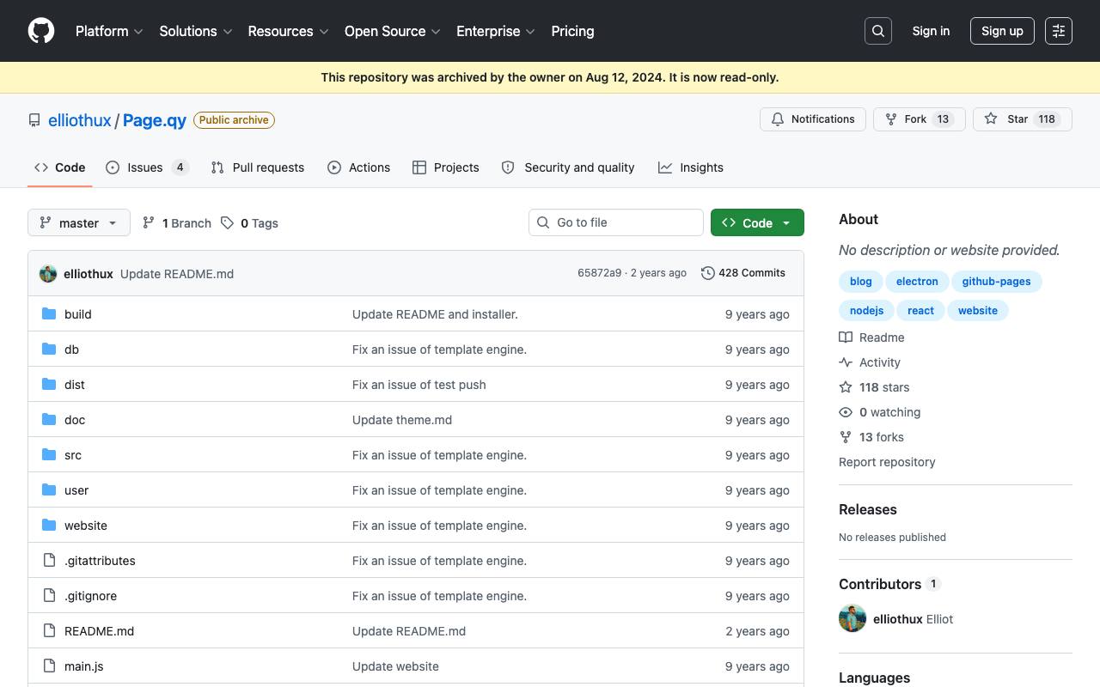View the 428 Commits history
Viewport: 1100px width, 687px height.
coord(743,273)
